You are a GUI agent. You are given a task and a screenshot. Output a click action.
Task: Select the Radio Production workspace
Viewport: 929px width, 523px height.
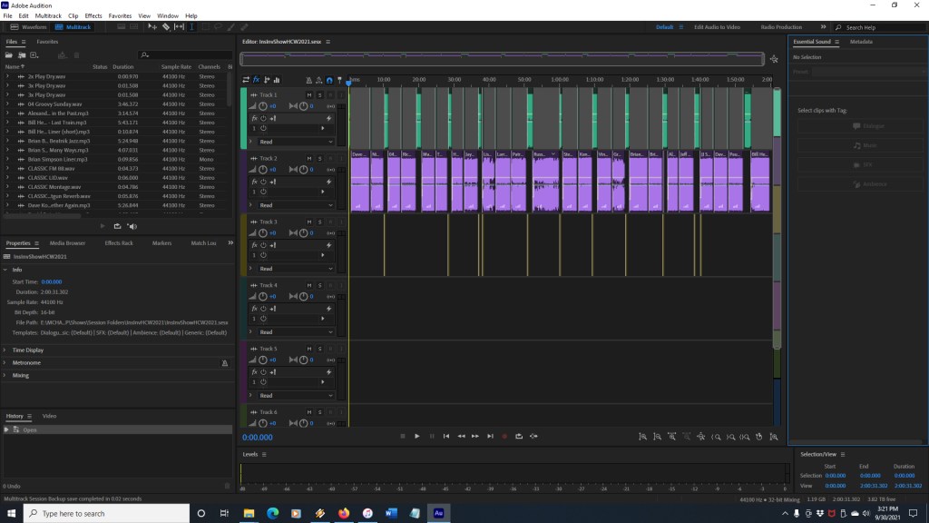click(x=780, y=27)
